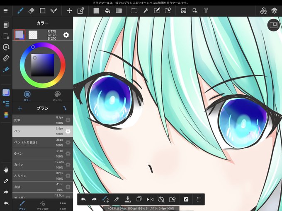Open the rainbow color bar icon

point(6,115)
